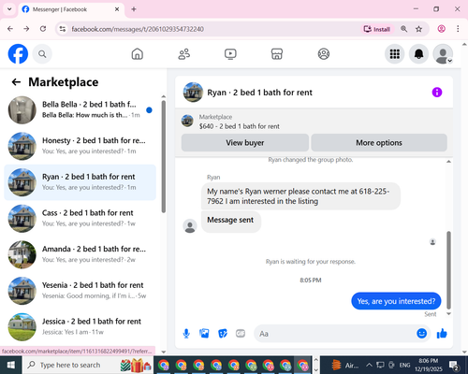
Task: Open a new browser tab
Action: click(134, 9)
